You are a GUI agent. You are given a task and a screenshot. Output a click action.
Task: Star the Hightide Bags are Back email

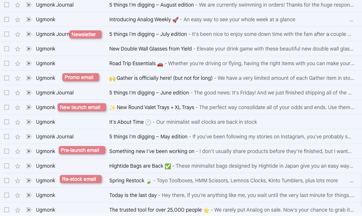[18, 166]
